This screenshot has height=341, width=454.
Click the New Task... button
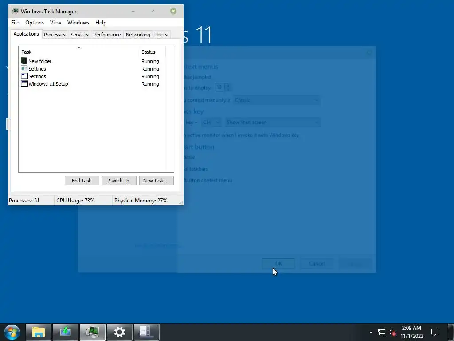coord(156,181)
